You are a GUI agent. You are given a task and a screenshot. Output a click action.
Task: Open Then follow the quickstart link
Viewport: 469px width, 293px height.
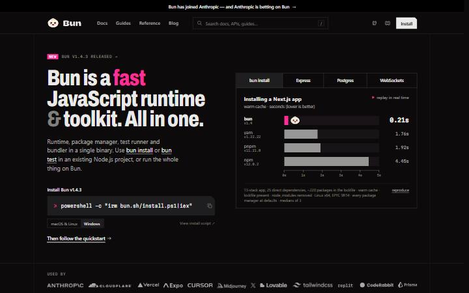click(x=79, y=238)
